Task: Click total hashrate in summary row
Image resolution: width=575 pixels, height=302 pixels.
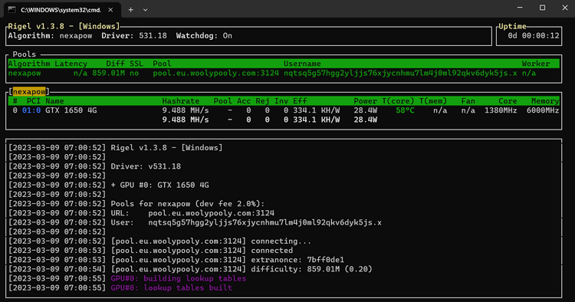Action: (x=186, y=120)
